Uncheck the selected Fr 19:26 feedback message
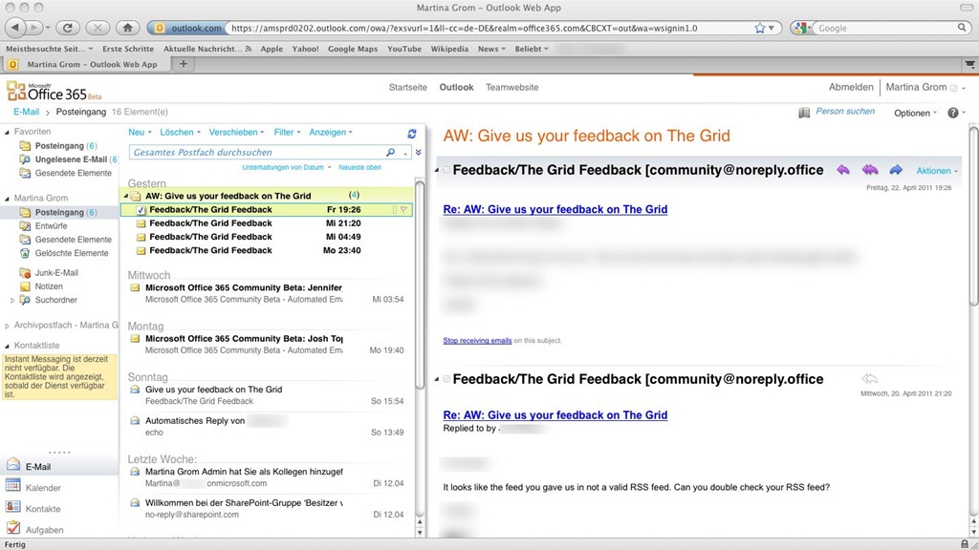 (x=141, y=210)
